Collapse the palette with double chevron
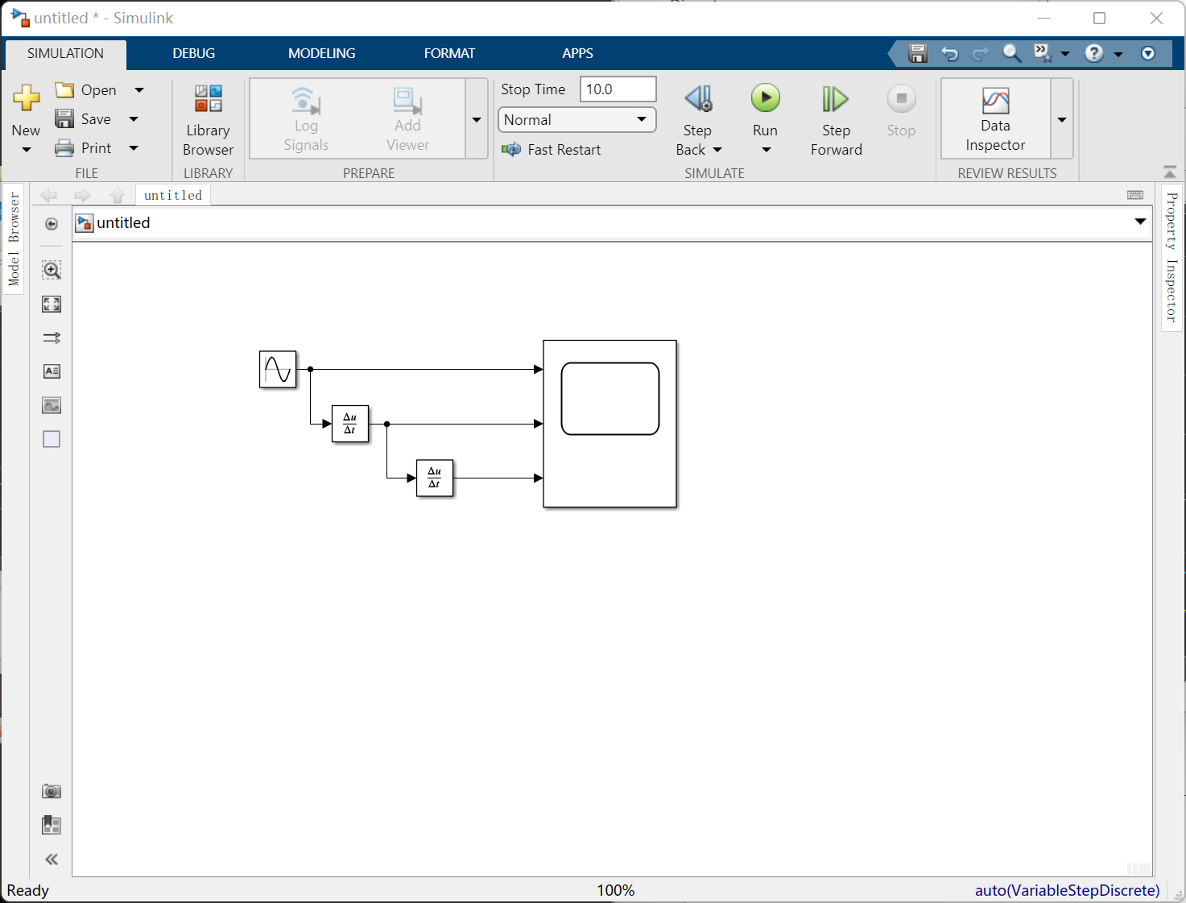 pos(52,860)
